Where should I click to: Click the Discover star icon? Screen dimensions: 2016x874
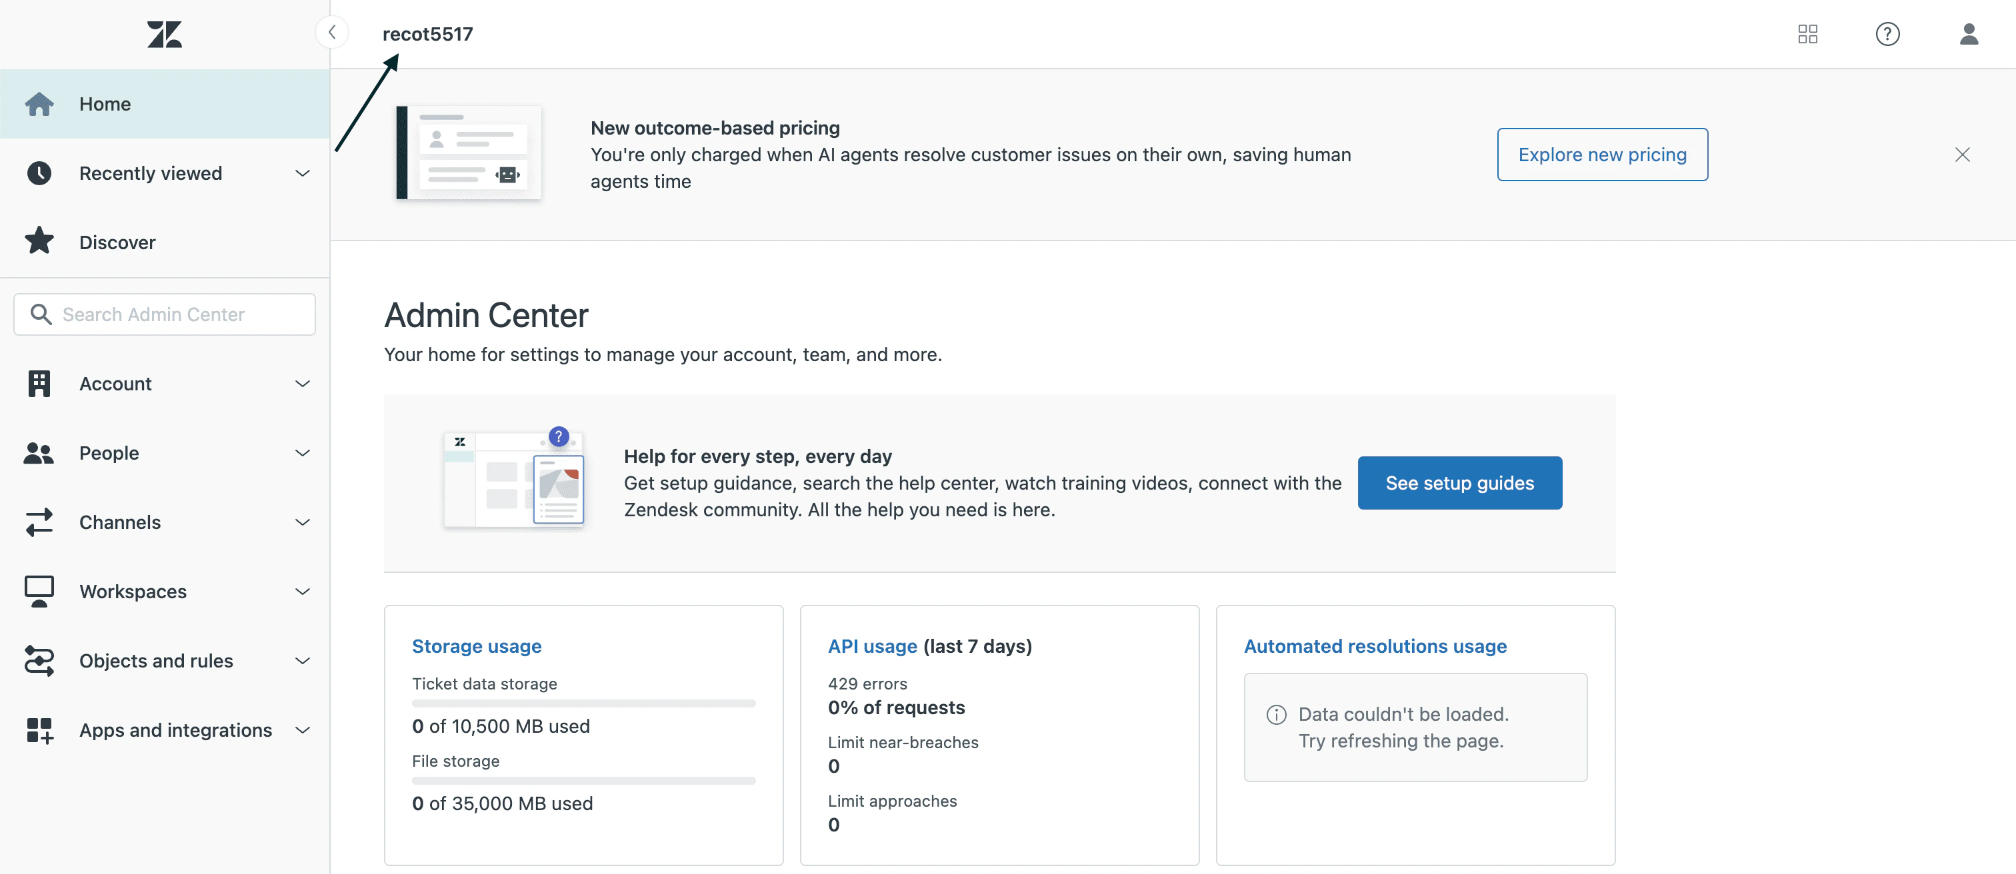pos(39,242)
